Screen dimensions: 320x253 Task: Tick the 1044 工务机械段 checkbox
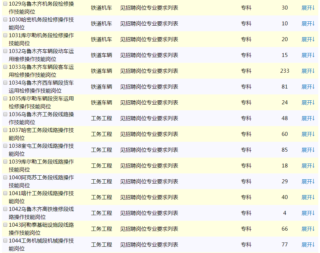point(5,241)
